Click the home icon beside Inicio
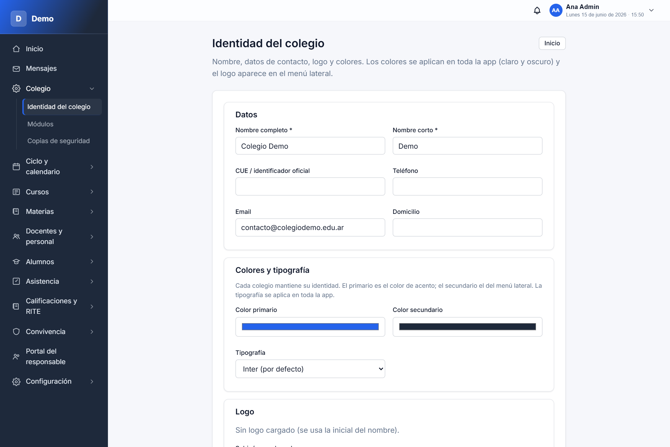Screen dimensions: 670x447 [16, 49]
